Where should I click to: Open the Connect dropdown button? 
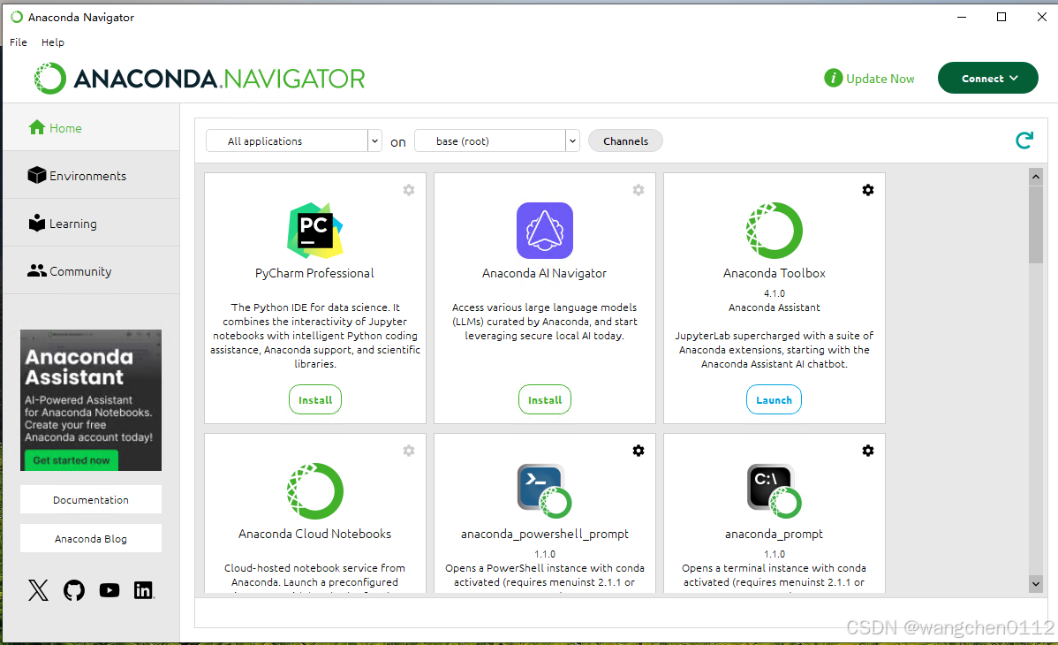pos(988,79)
